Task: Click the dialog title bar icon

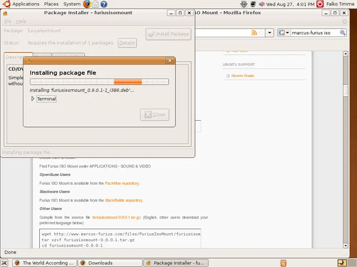Action: click(28, 61)
